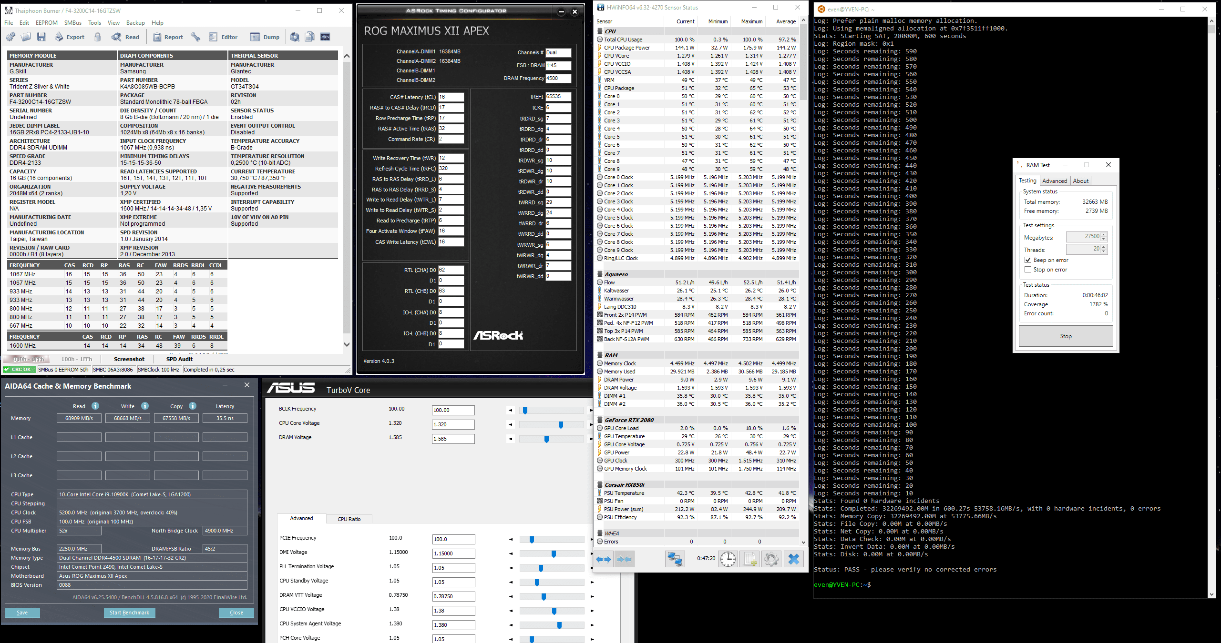Click the HWiNFO sensor list vertical scrollbar
The width and height of the screenshot is (1221, 643).
pos(803,281)
